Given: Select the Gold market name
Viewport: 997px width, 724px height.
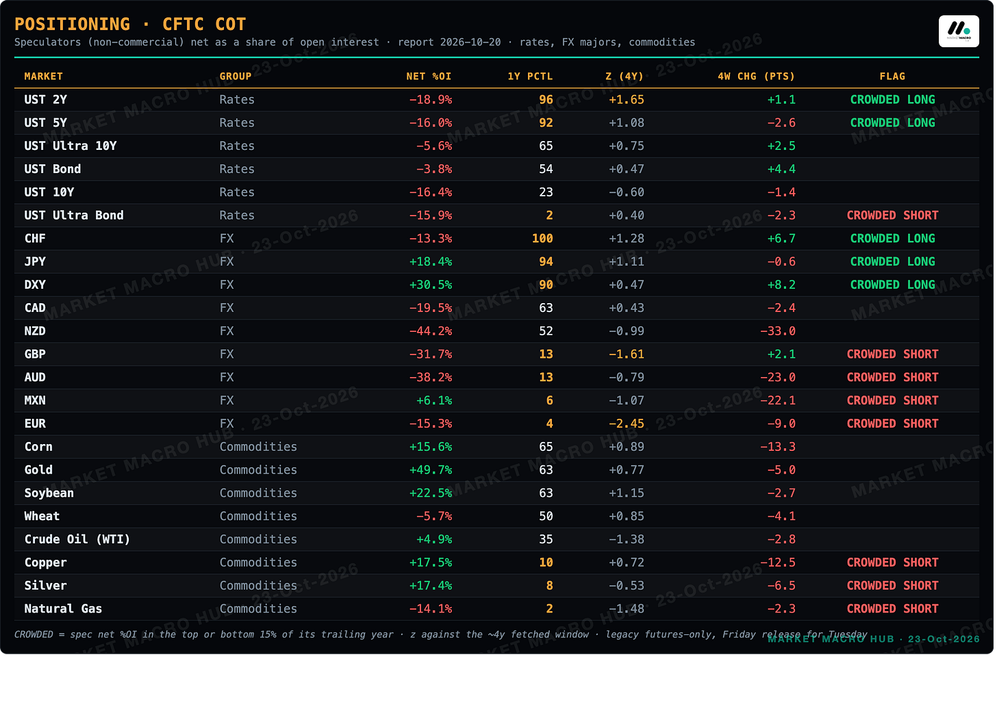Looking at the screenshot, I should click(x=38, y=470).
